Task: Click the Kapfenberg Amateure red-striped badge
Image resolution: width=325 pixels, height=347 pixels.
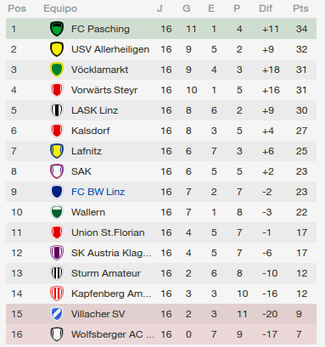Action: tap(57, 294)
